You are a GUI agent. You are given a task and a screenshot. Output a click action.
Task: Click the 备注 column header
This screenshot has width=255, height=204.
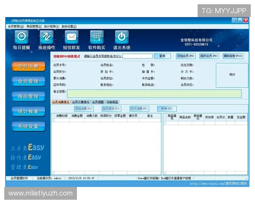(x=150, y=116)
